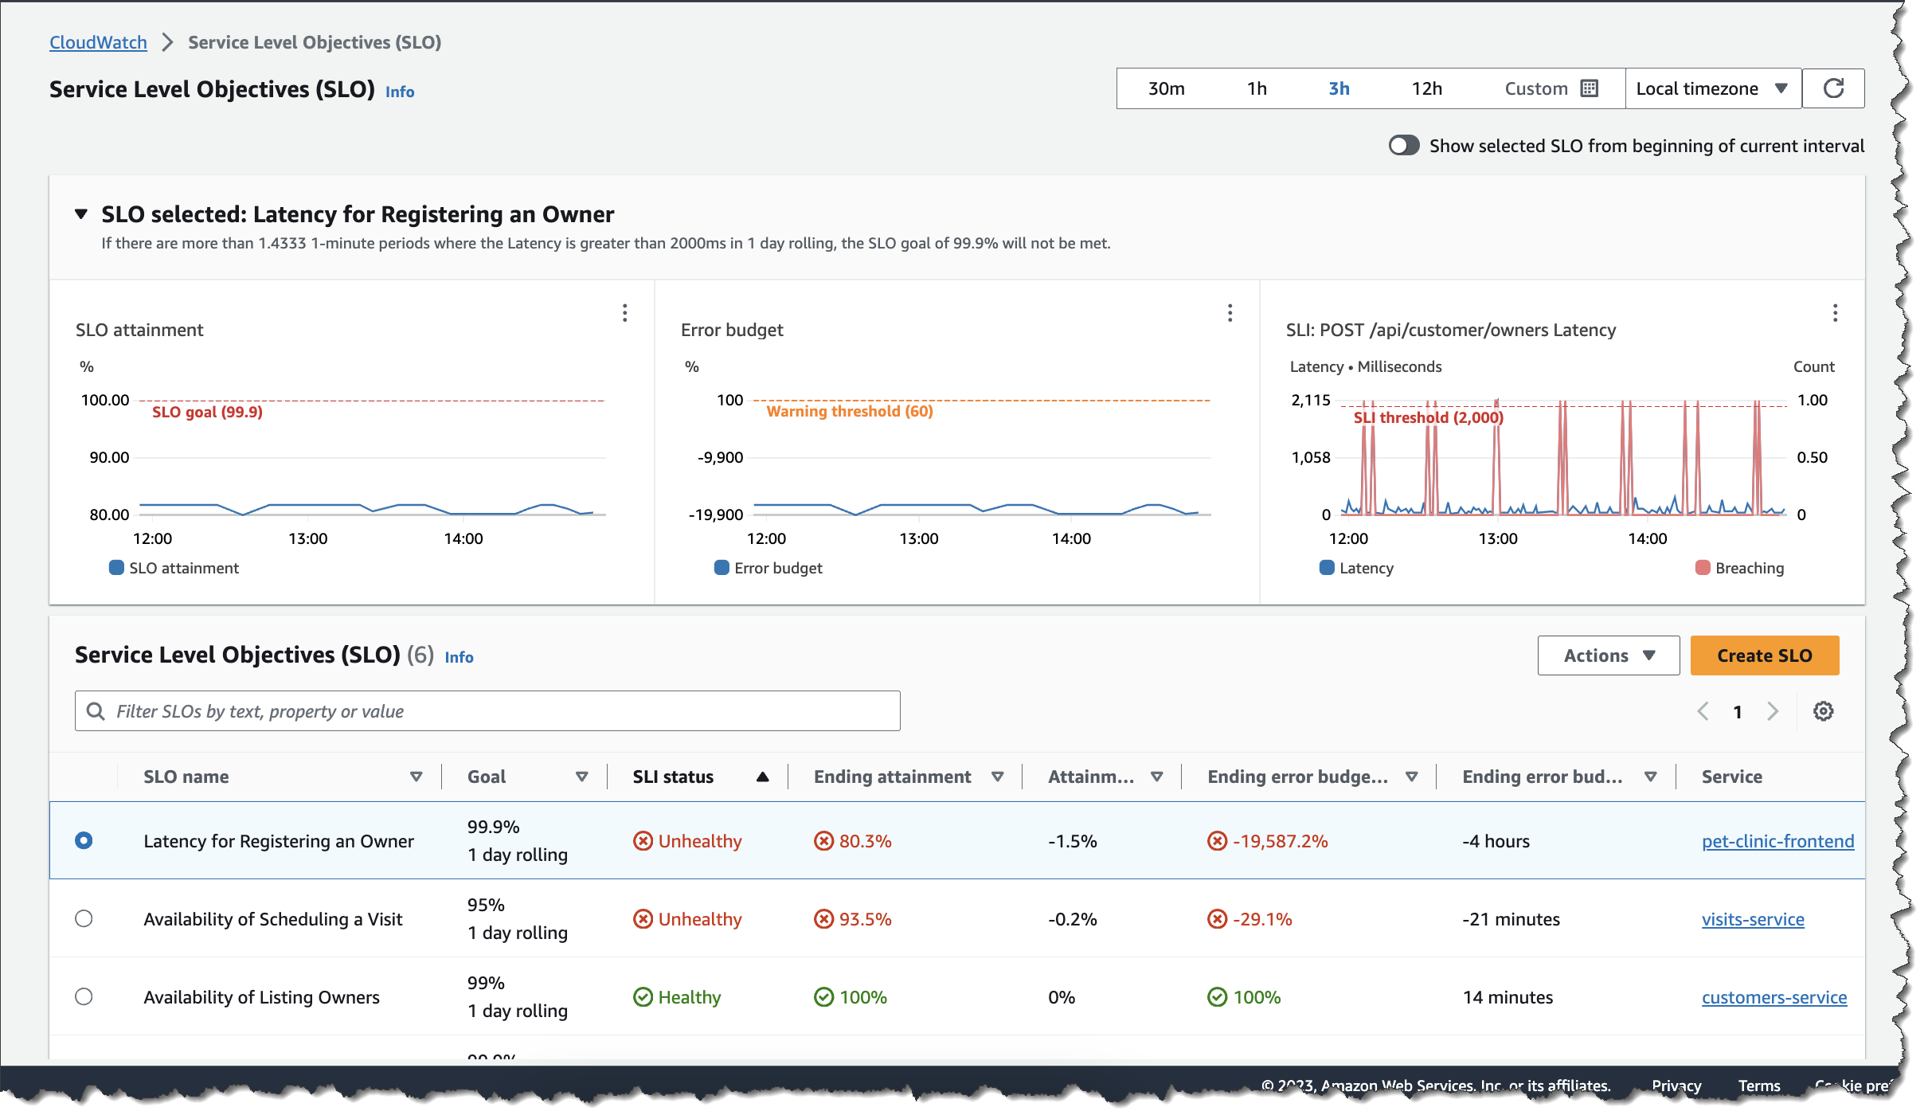Select Availability of Listing Owners radio button
The height and width of the screenshot is (1119, 1928).
(x=84, y=996)
